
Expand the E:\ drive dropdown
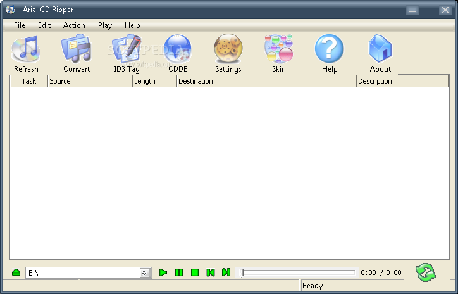144,273
